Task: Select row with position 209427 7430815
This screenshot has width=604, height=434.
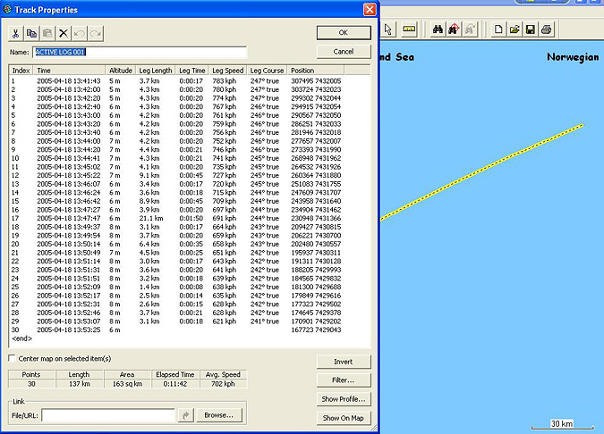Action: pyautogui.click(x=176, y=227)
